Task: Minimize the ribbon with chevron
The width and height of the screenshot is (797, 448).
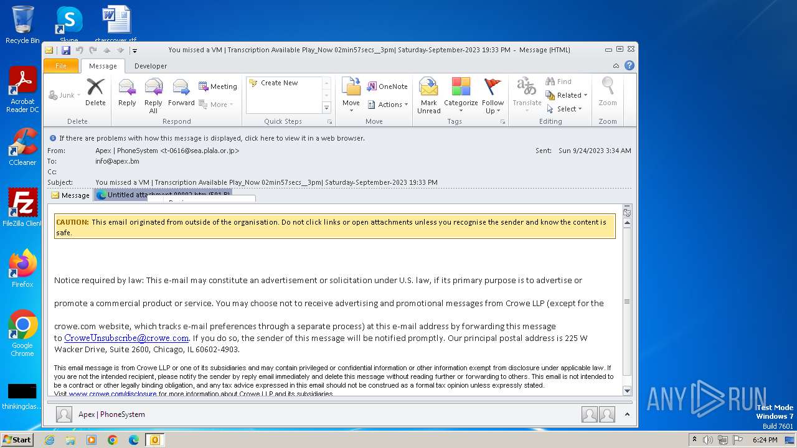Action: point(616,66)
